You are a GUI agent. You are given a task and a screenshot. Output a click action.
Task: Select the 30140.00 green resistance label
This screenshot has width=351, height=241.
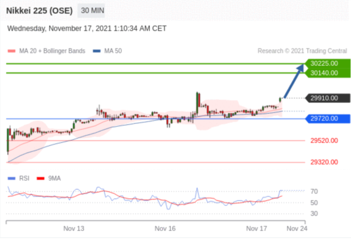point(328,73)
